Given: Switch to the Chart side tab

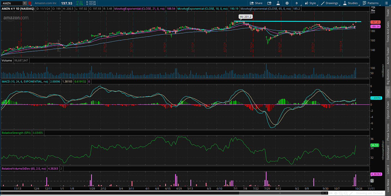Looking at the screenshot, I should coord(388,93).
